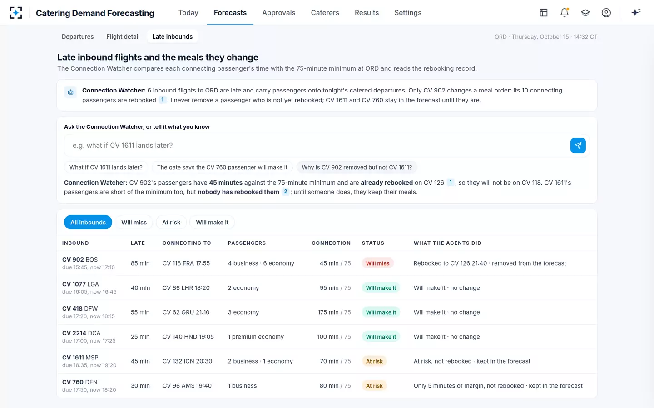
Task: Open the Approvals tab
Action: (279, 13)
